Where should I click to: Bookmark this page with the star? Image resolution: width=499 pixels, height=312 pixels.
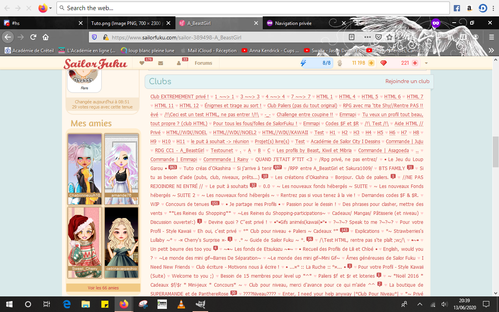tap(389, 37)
